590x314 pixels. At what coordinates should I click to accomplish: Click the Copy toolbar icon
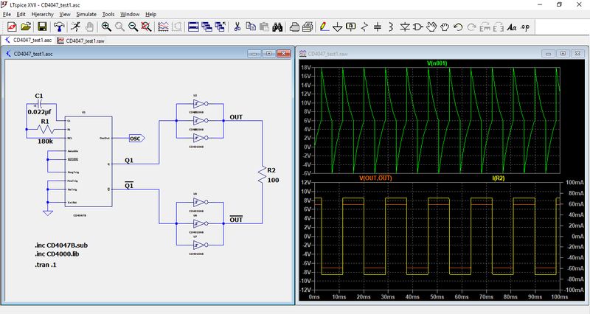[251, 27]
